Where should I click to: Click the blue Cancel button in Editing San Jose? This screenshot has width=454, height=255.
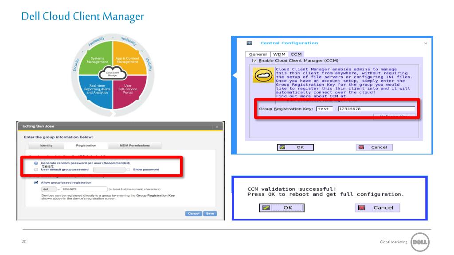pos(193,214)
